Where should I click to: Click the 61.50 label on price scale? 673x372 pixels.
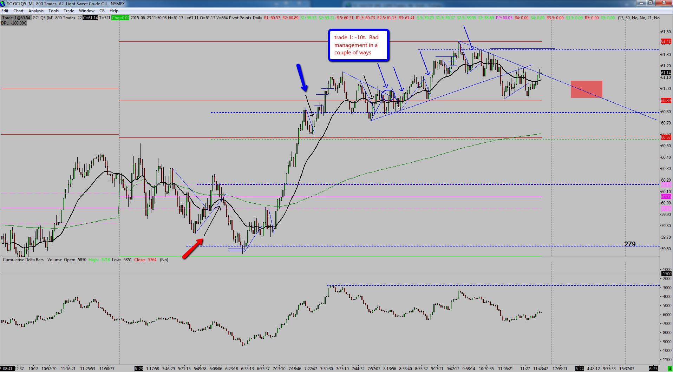tap(666, 32)
